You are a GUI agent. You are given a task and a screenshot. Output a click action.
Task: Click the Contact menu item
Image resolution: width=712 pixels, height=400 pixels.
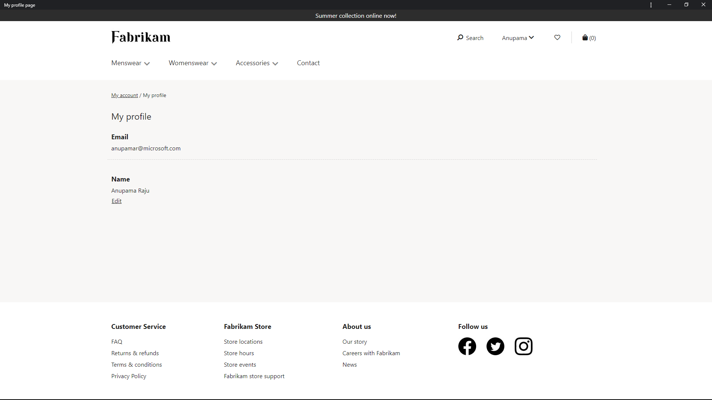(x=309, y=63)
